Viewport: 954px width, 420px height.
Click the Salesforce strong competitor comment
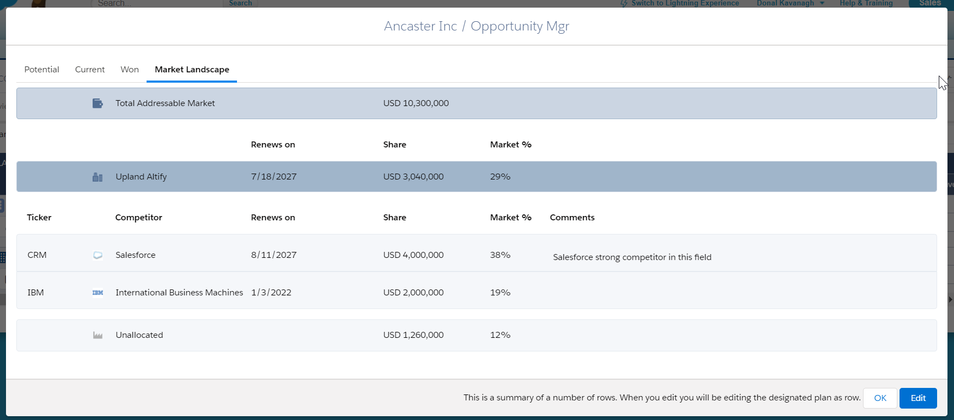[x=632, y=257]
